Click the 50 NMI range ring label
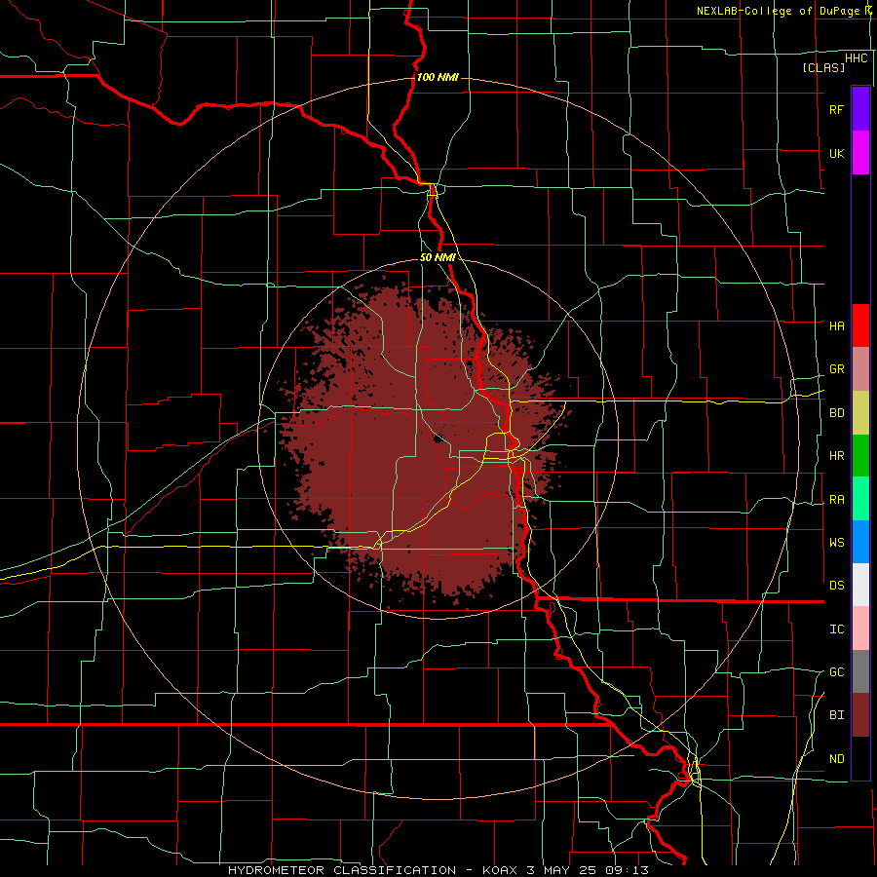The width and height of the screenshot is (877, 877). point(438,257)
